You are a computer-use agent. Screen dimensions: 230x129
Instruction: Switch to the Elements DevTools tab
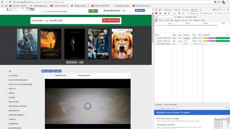coord(168,10)
